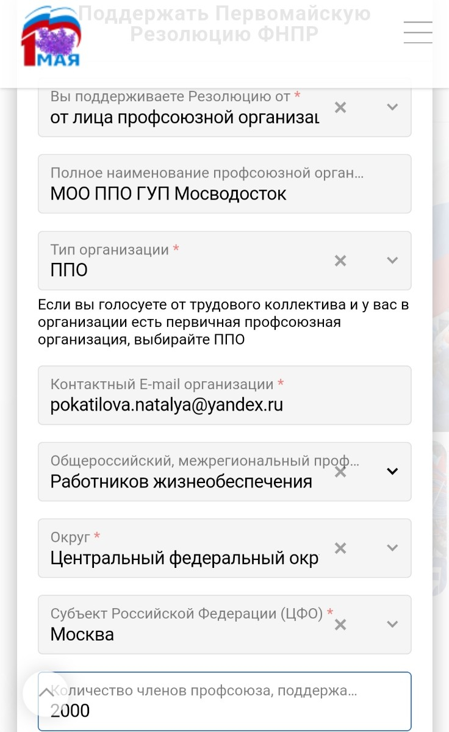Clear the Тип организации ППО value

point(340,260)
